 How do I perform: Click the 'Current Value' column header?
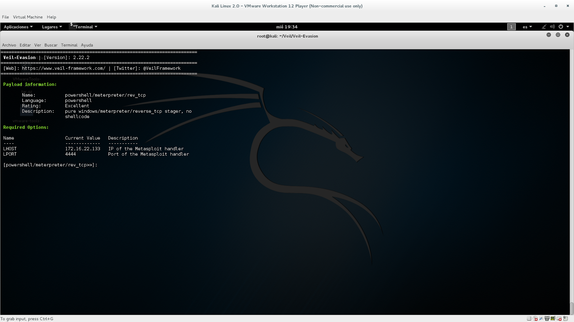pyautogui.click(x=83, y=138)
